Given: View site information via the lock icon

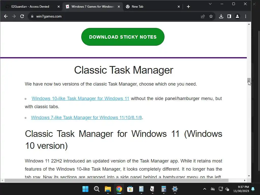Looking at the screenshot, I should 32,16.
